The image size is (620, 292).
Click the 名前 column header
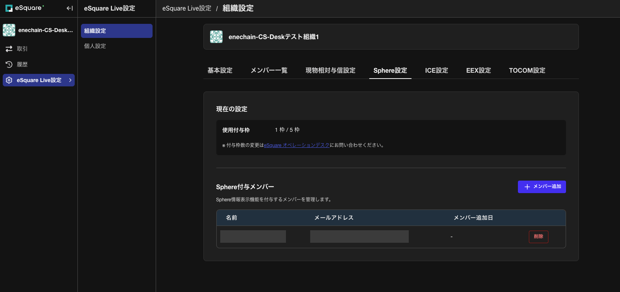[x=232, y=218]
